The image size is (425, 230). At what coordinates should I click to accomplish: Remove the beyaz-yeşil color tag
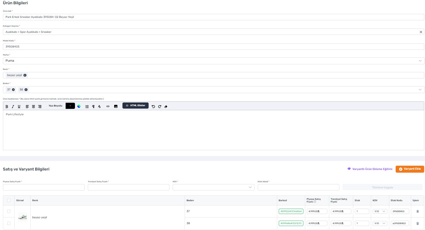coord(25,75)
